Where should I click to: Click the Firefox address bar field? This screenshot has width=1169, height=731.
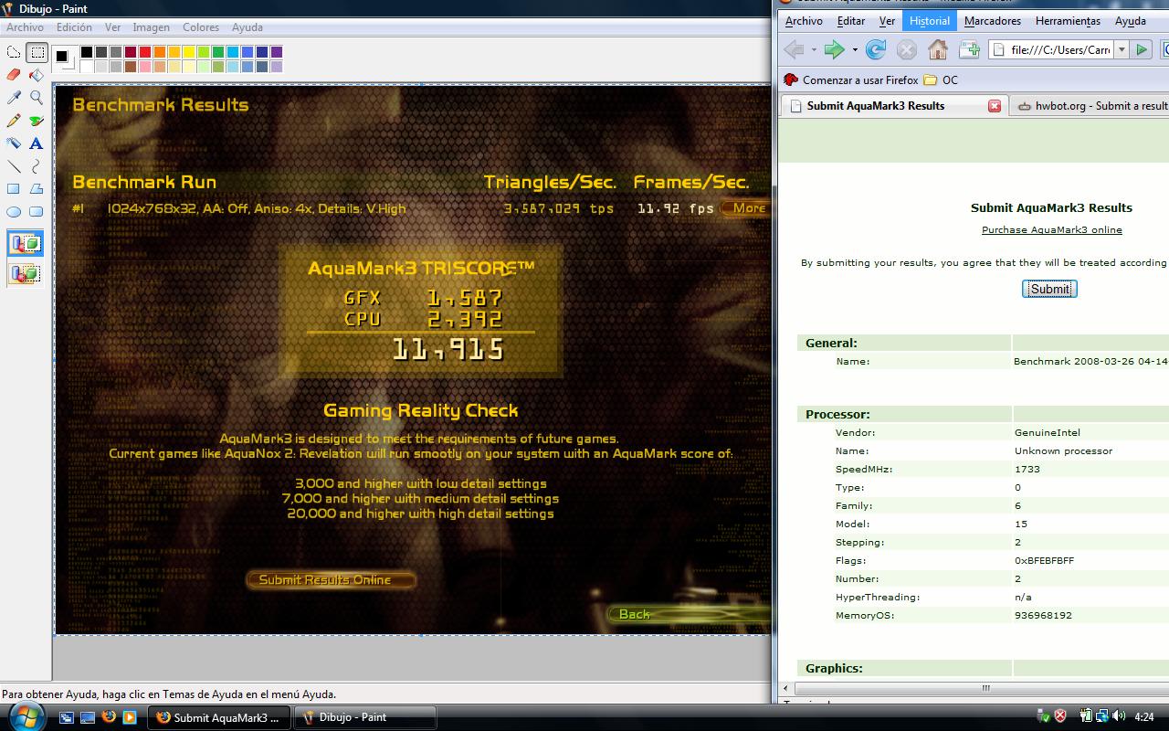point(1051,50)
